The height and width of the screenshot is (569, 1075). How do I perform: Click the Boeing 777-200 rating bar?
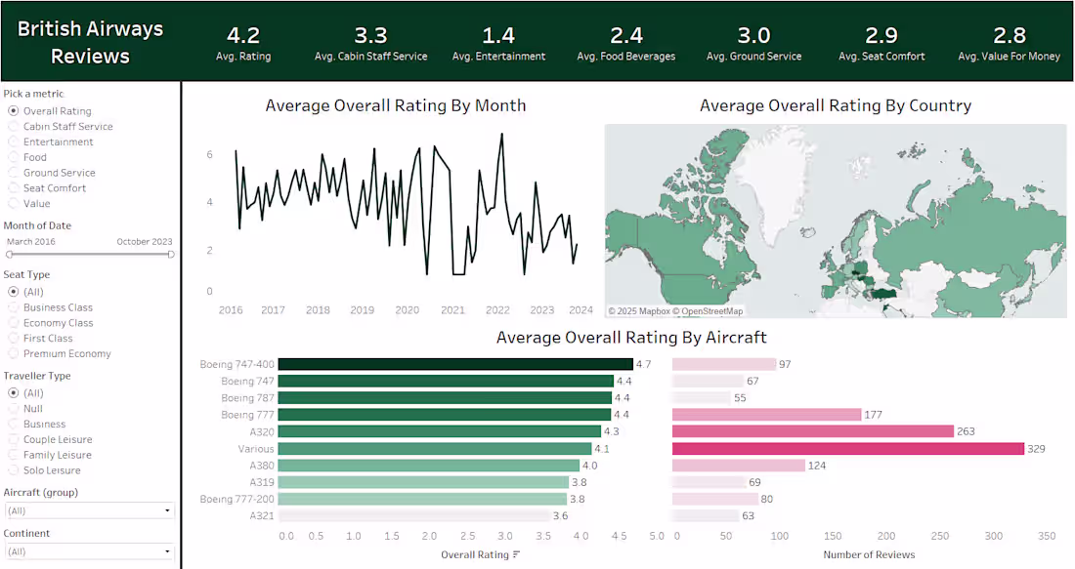point(422,499)
